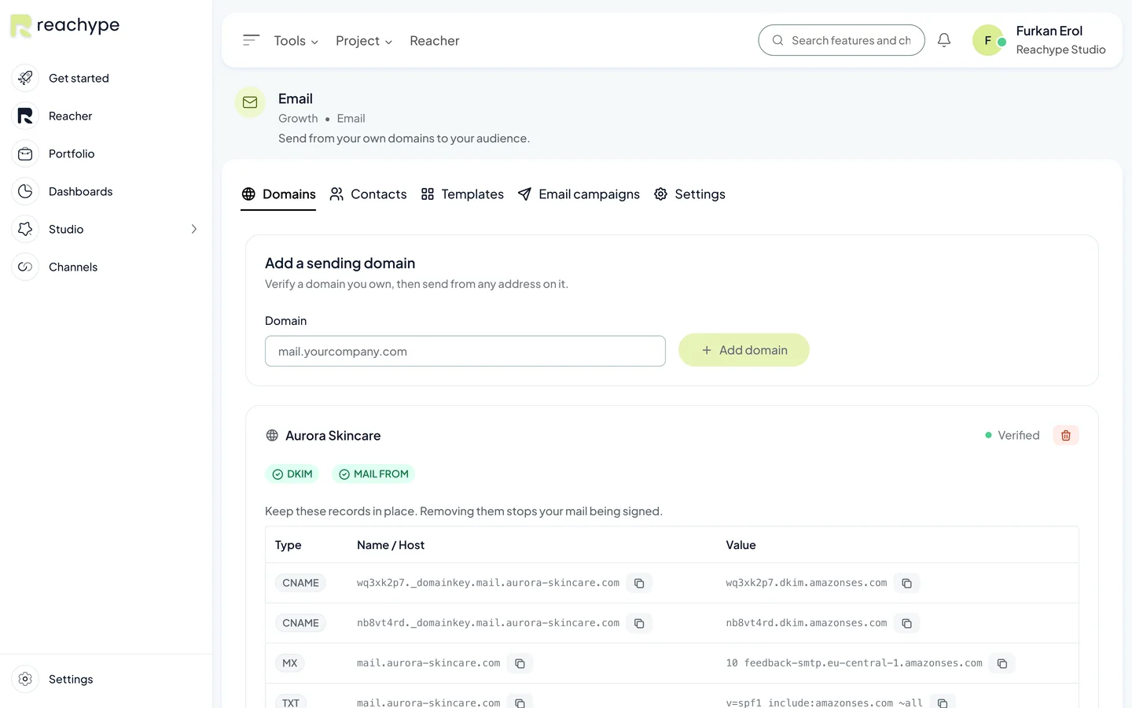1132x708 pixels.
Task: Click the DKIM status badge
Action: (292, 474)
